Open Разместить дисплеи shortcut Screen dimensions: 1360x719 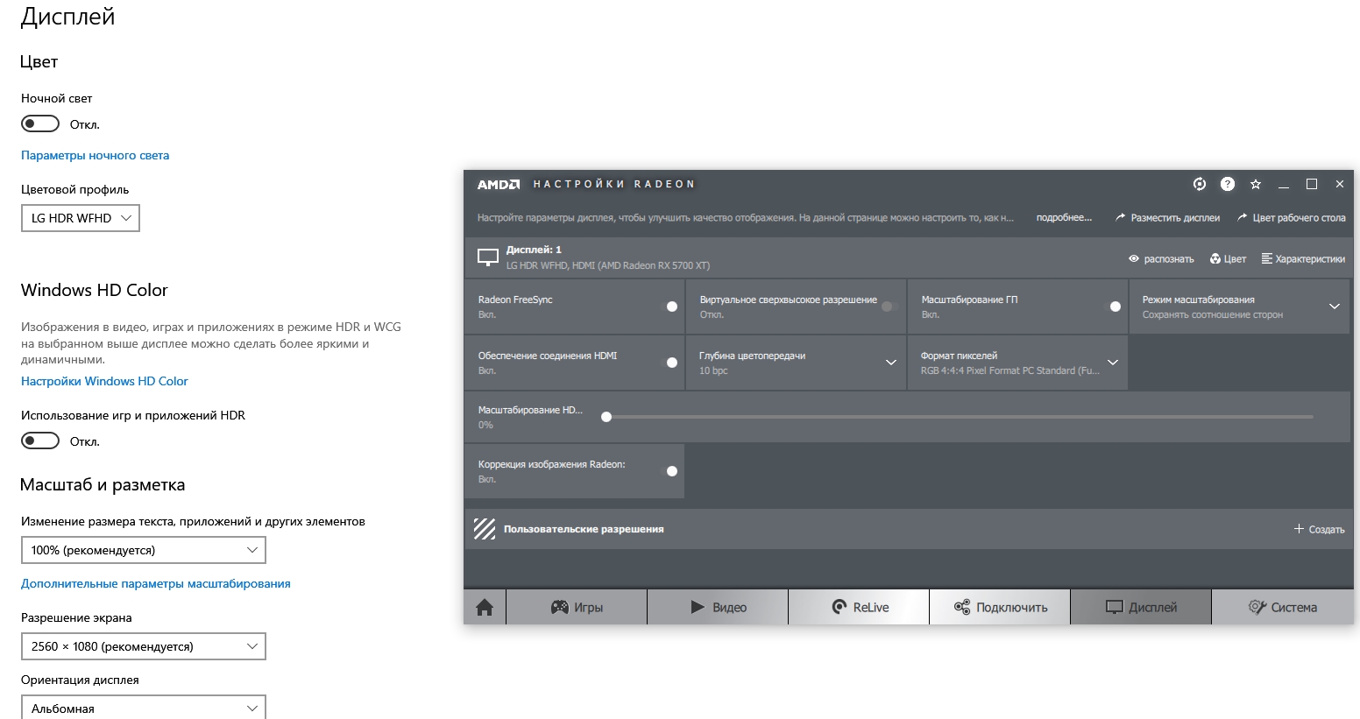(1167, 218)
